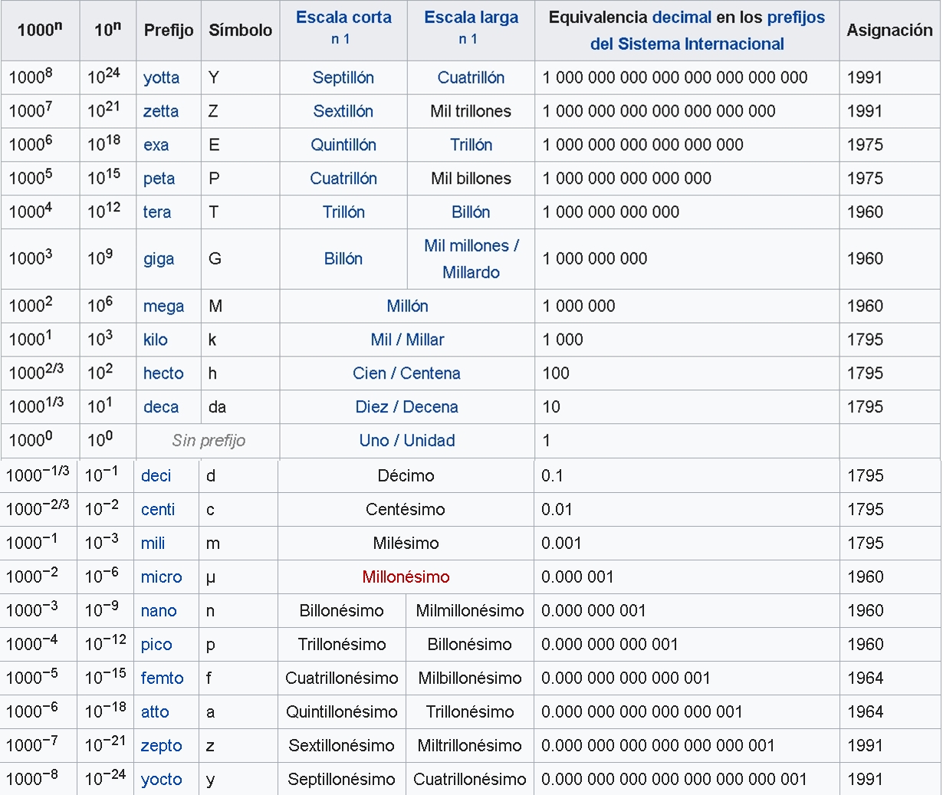Open the micro prefix link
The width and height of the screenshot is (943, 795).
pos(161,577)
